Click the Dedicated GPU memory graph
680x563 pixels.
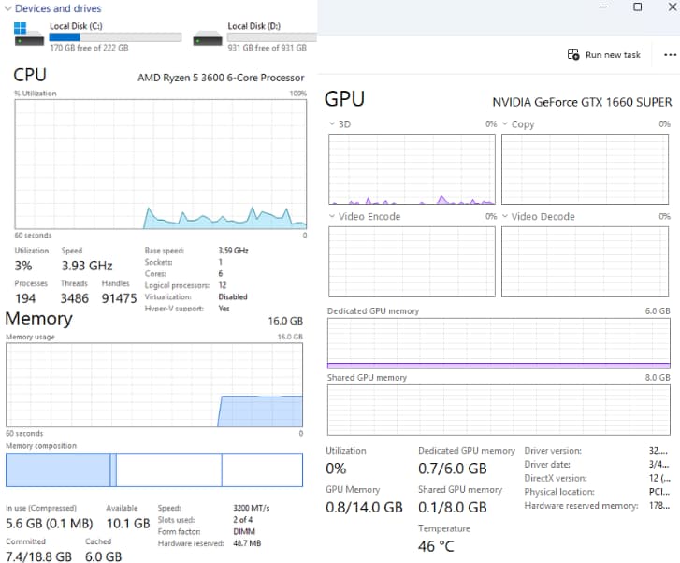(499, 343)
